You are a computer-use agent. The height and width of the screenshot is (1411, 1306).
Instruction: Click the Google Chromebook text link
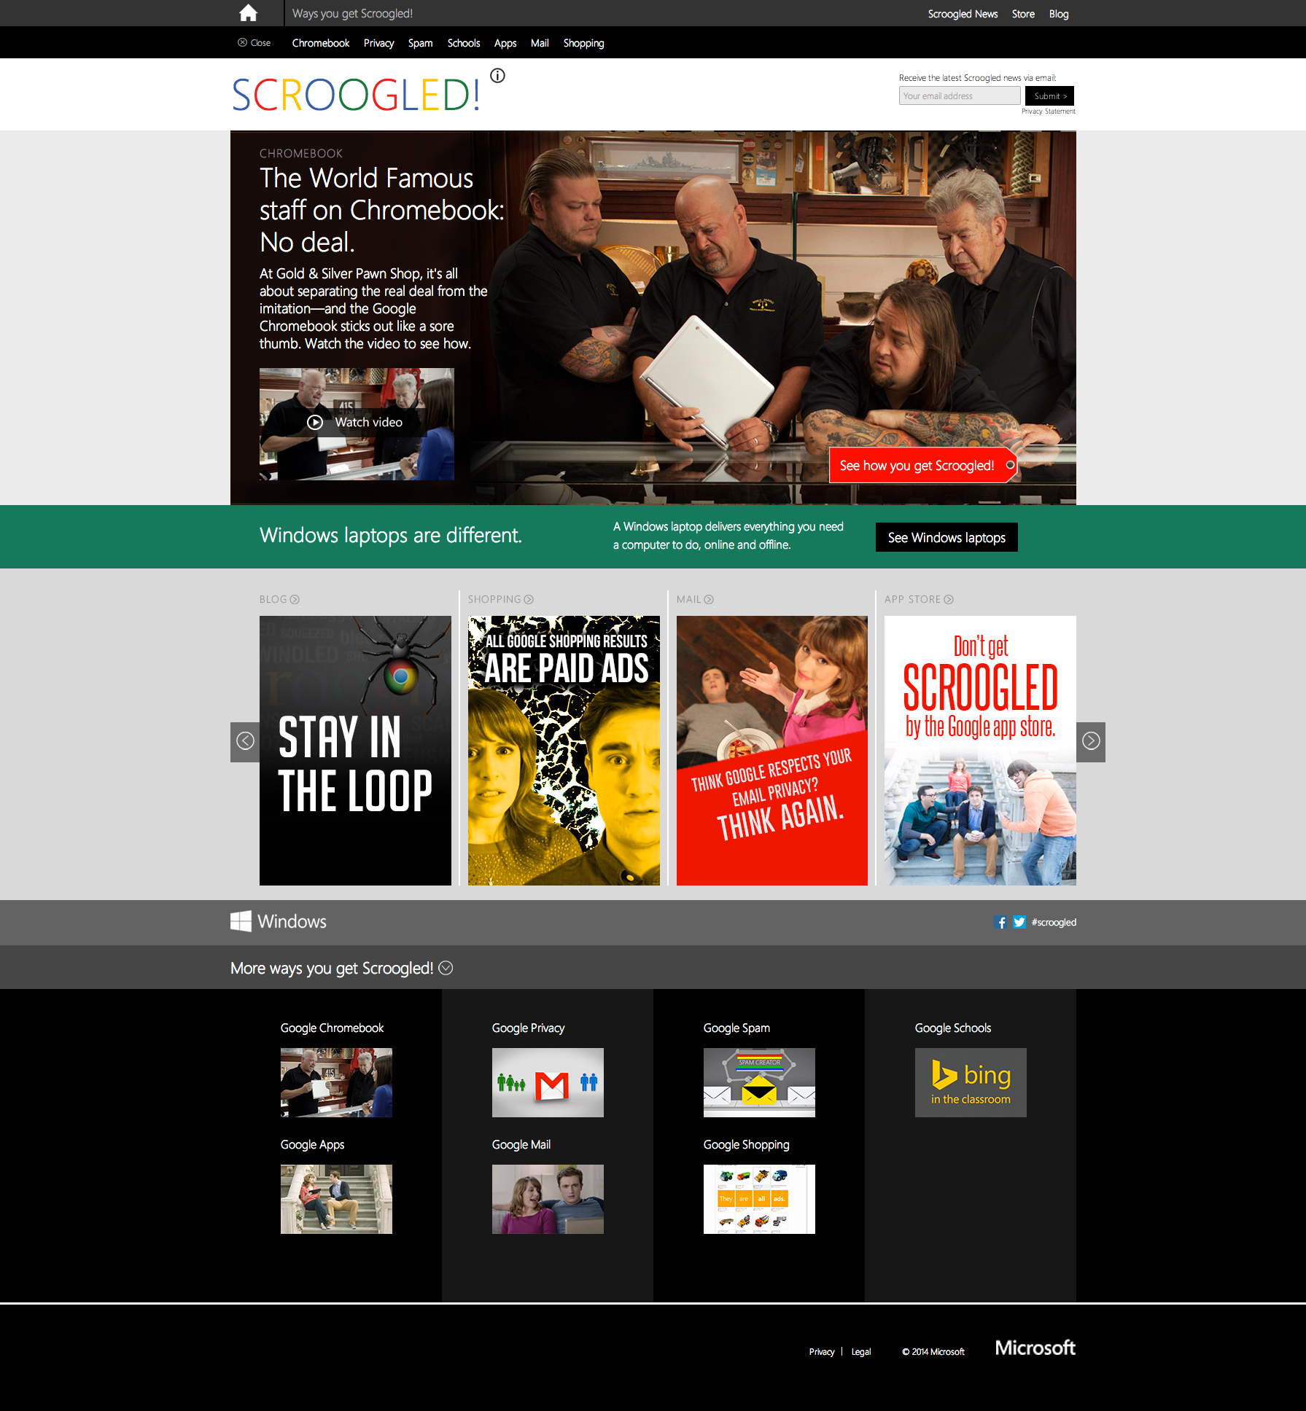click(332, 1028)
